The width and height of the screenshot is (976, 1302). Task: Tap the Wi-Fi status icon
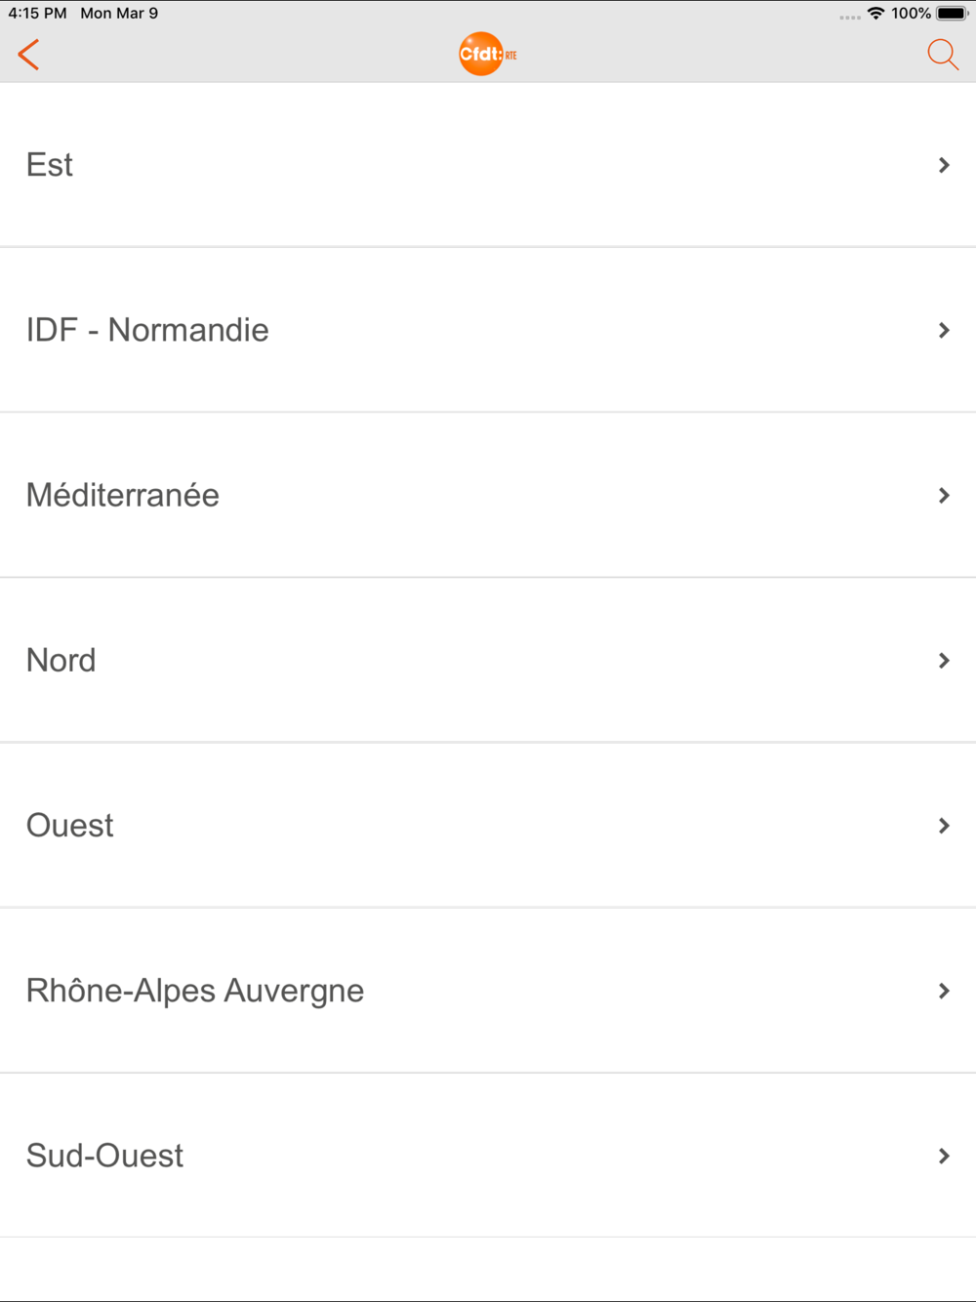click(x=875, y=13)
